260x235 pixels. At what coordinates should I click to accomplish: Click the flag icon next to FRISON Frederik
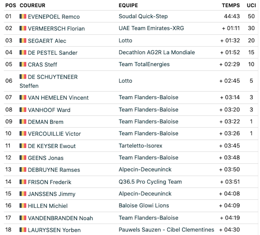[x=23, y=182]
